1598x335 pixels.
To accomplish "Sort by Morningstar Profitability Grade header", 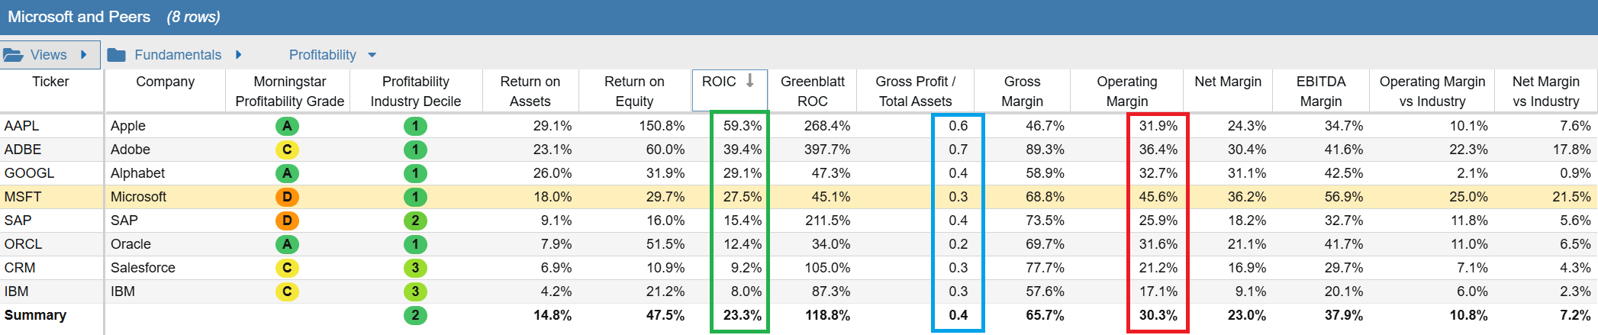I will pyautogui.click(x=289, y=92).
